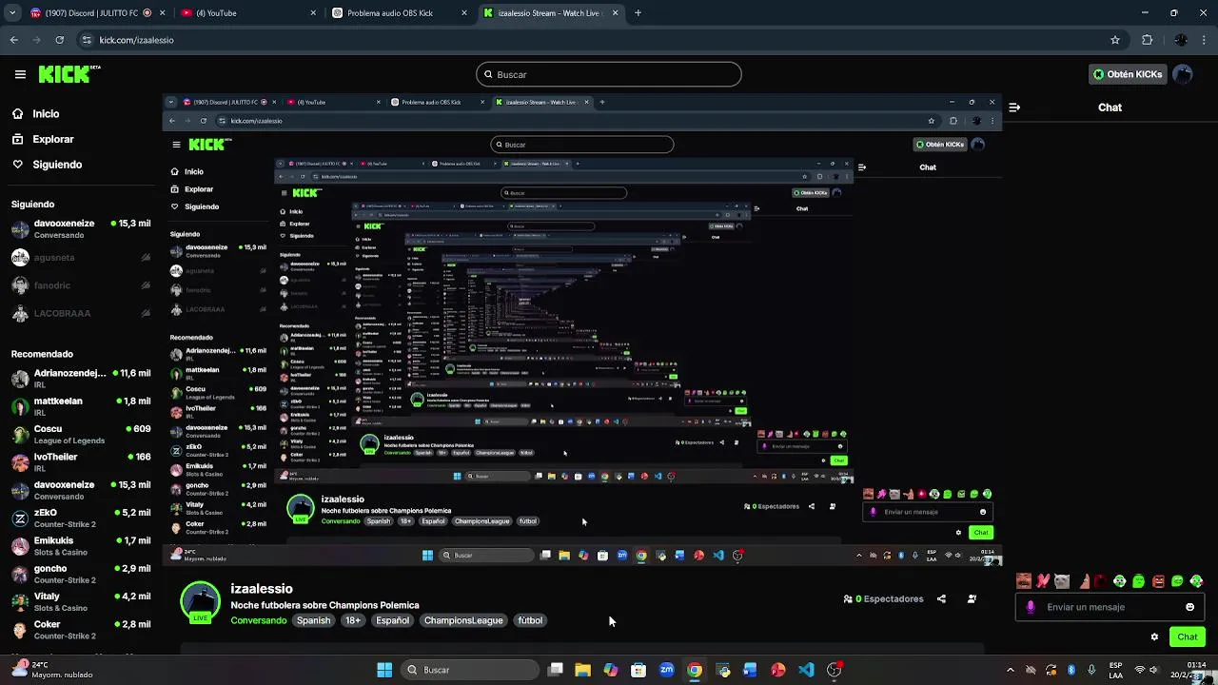The image size is (1218, 685).
Task: Go to Siguiendo in sidebar menu
Action: click(57, 165)
